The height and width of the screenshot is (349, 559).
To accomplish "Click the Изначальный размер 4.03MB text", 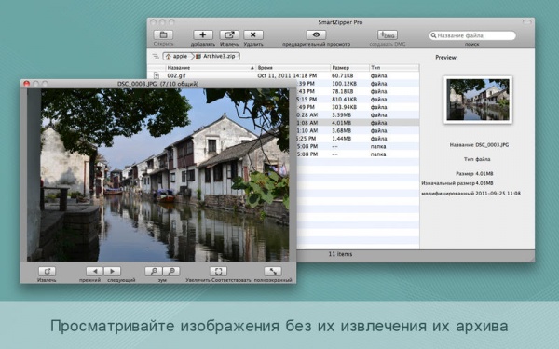I will pos(457,183).
